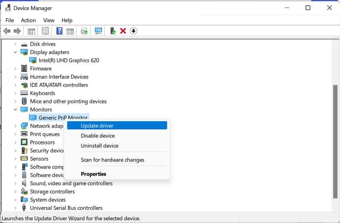Image resolution: width=340 pixels, height=223 pixels.
Task: Click the red X Uninstall device icon
Action: (123, 31)
